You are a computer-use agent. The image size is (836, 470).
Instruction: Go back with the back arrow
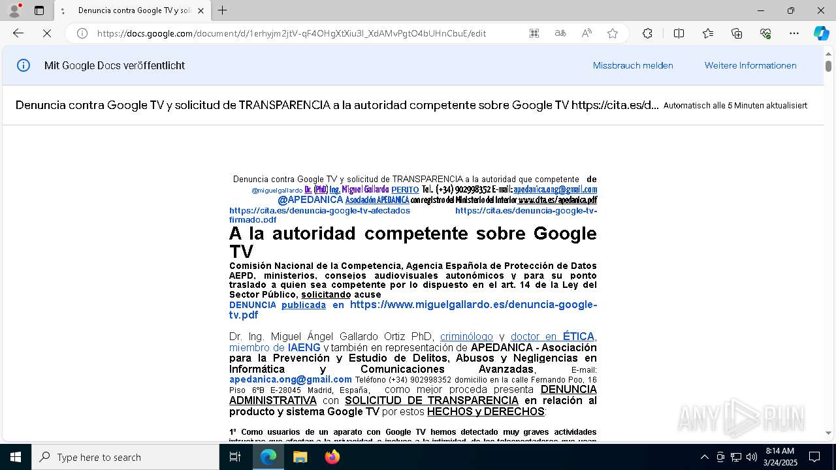(18, 33)
